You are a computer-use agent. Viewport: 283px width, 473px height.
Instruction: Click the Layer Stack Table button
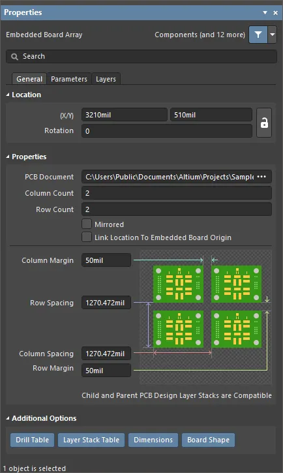point(91,440)
